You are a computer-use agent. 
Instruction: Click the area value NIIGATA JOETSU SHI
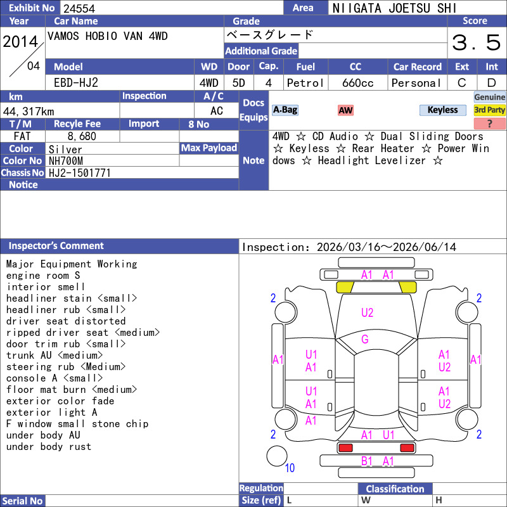[394, 8]
